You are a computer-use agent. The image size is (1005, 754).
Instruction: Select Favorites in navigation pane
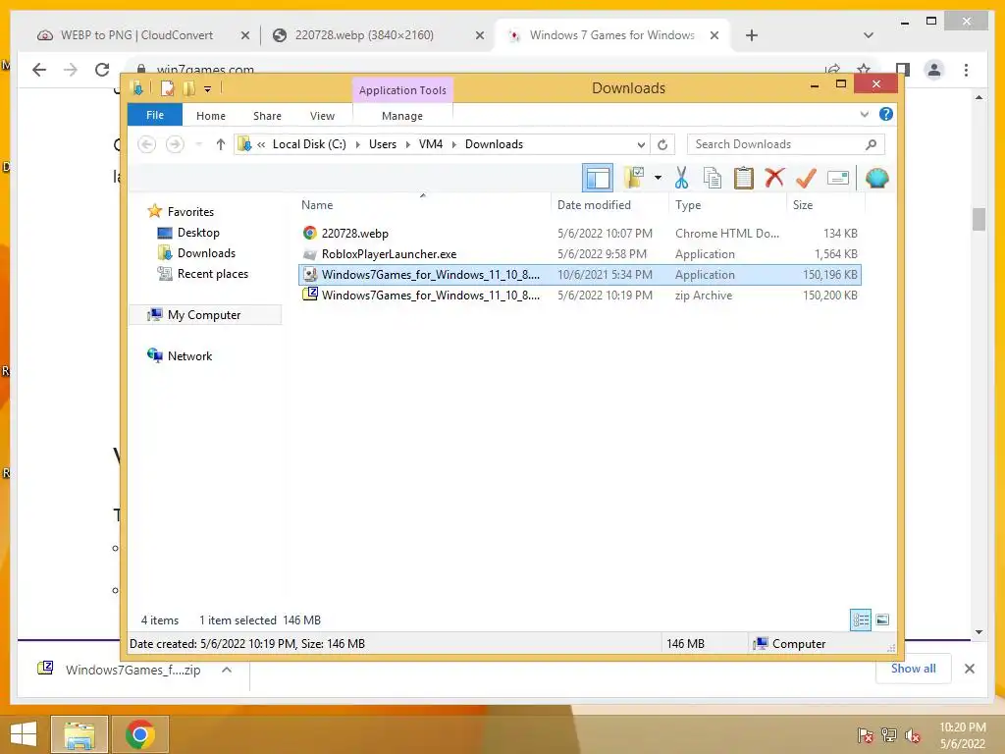coord(181,212)
